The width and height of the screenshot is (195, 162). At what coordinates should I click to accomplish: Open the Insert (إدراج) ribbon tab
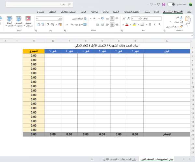[x=156, y=12]
